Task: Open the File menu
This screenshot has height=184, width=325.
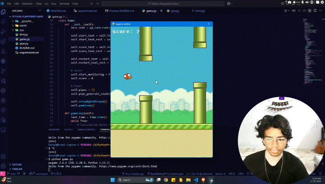Action: pyautogui.click(x=9, y=4)
